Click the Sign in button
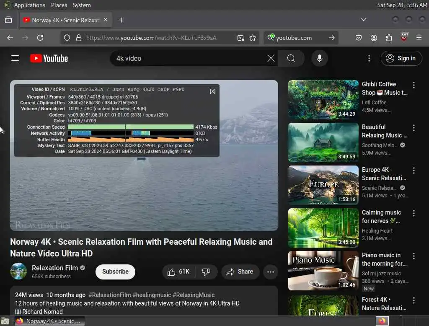This screenshot has height=326, width=429. [401, 58]
